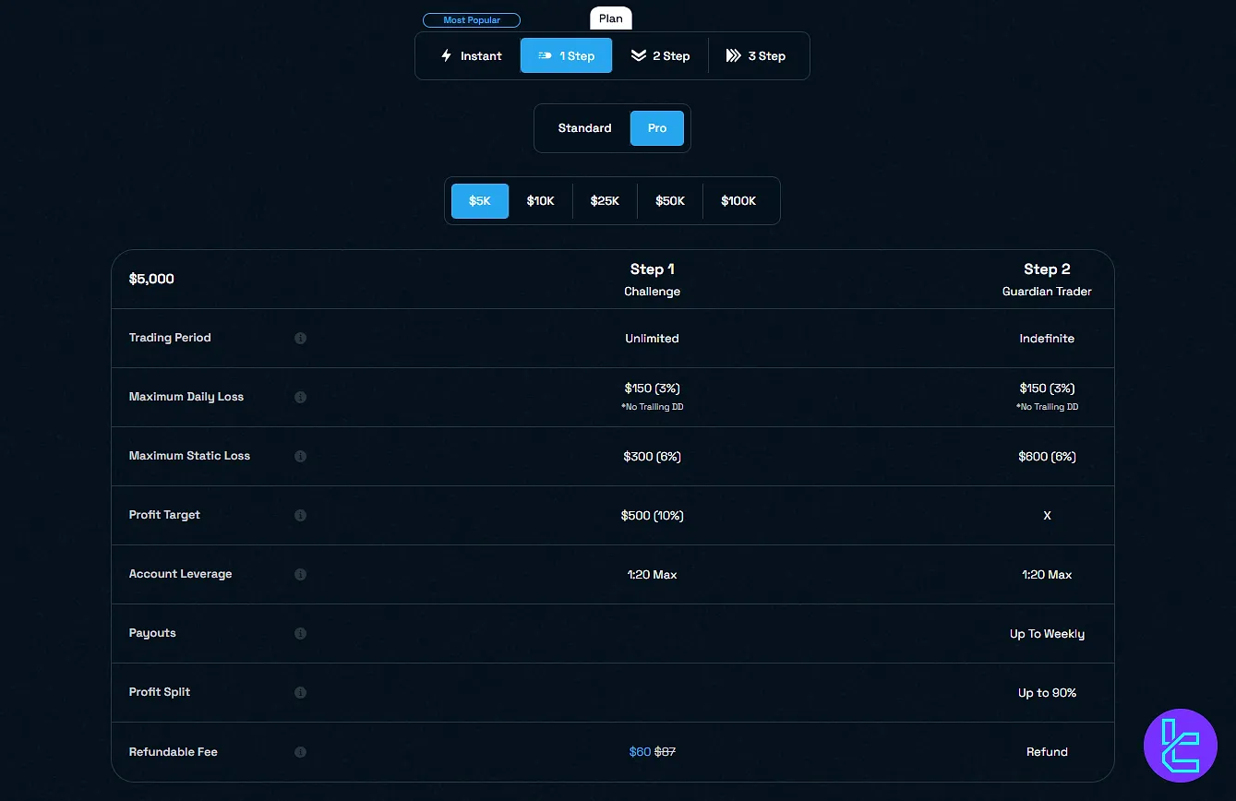This screenshot has width=1236, height=801.
Task: Click the purple logo badge in the corner
Action: click(x=1180, y=746)
